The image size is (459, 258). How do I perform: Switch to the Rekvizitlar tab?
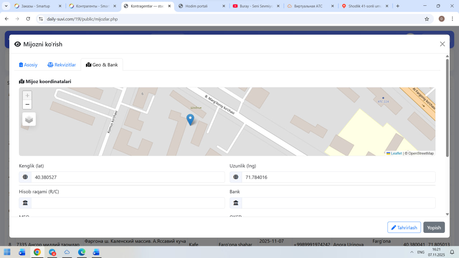click(x=62, y=65)
